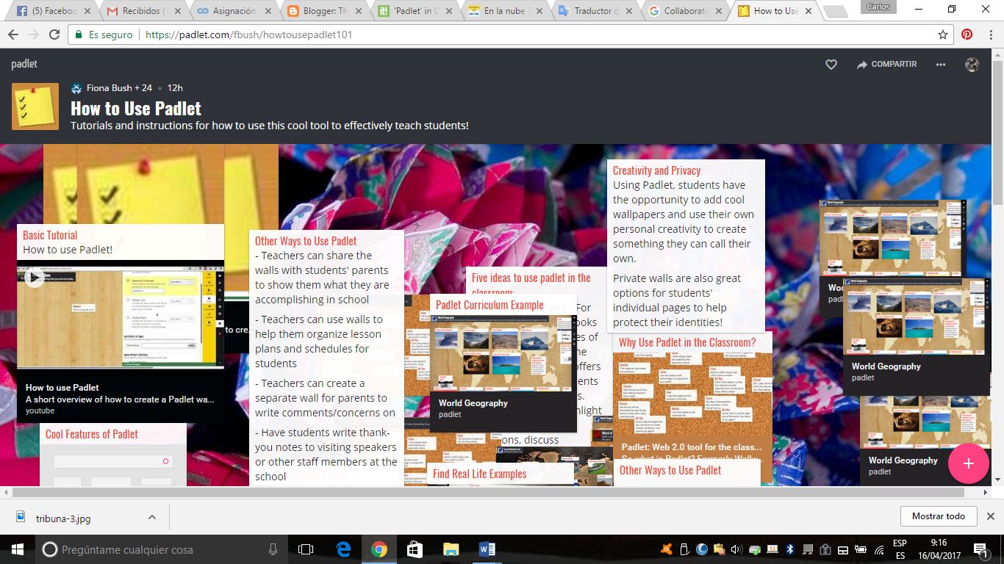Image resolution: width=1004 pixels, height=564 pixels.
Task: Click the Wi-Fi network tray icon
Action: click(x=878, y=549)
